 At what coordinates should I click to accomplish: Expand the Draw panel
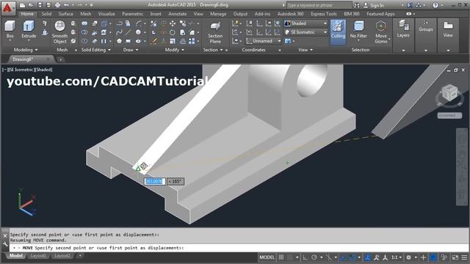tap(131, 50)
